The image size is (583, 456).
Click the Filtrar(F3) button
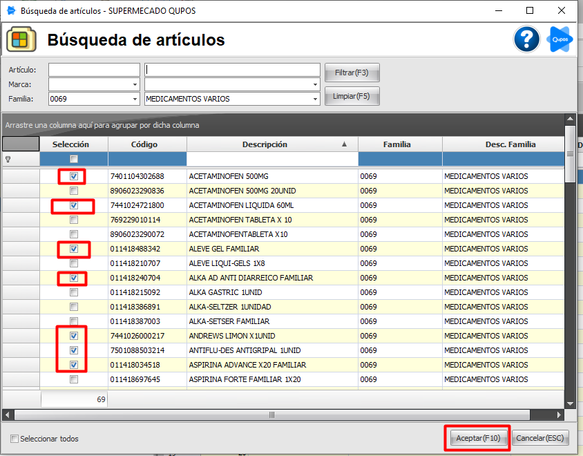352,73
